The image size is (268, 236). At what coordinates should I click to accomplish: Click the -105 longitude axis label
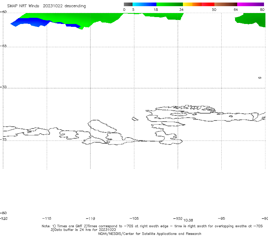pyautogui.click(x=134, y=218)
